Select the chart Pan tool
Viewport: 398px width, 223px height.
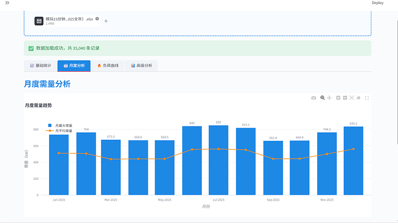click(329, 98)
